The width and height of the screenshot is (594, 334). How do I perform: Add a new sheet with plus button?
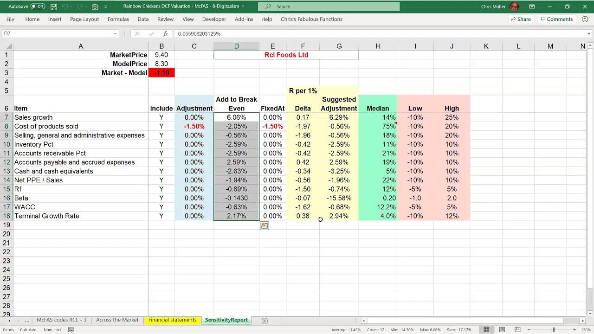[265, 321]
